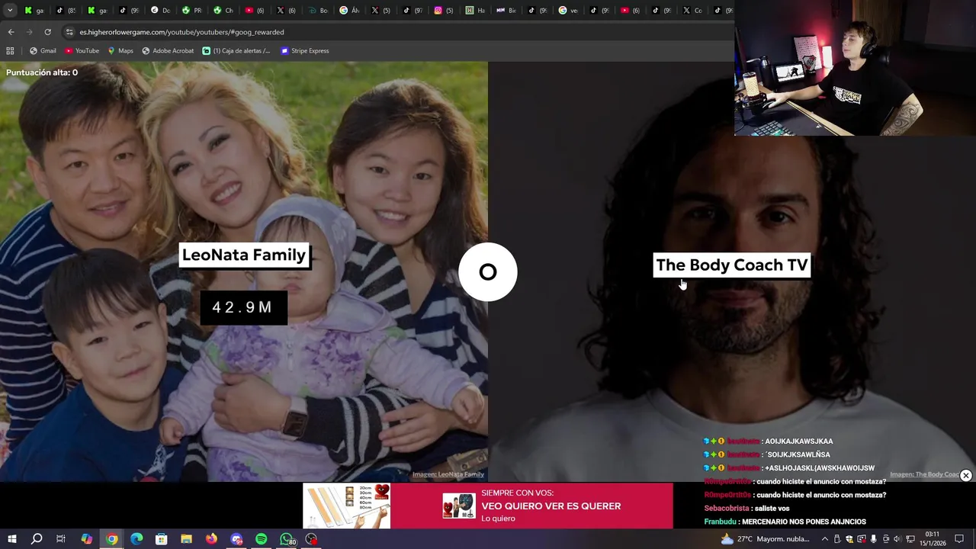
Task: Switch to the X (5) tab
Action: [x=380, y=11]
